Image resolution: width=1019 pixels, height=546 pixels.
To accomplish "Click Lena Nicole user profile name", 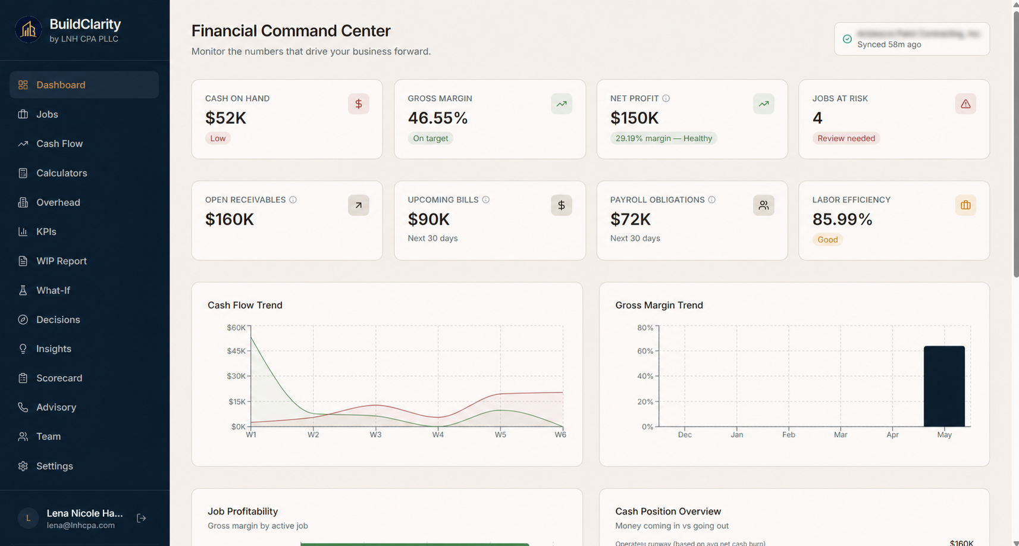I will coord(84,513).
